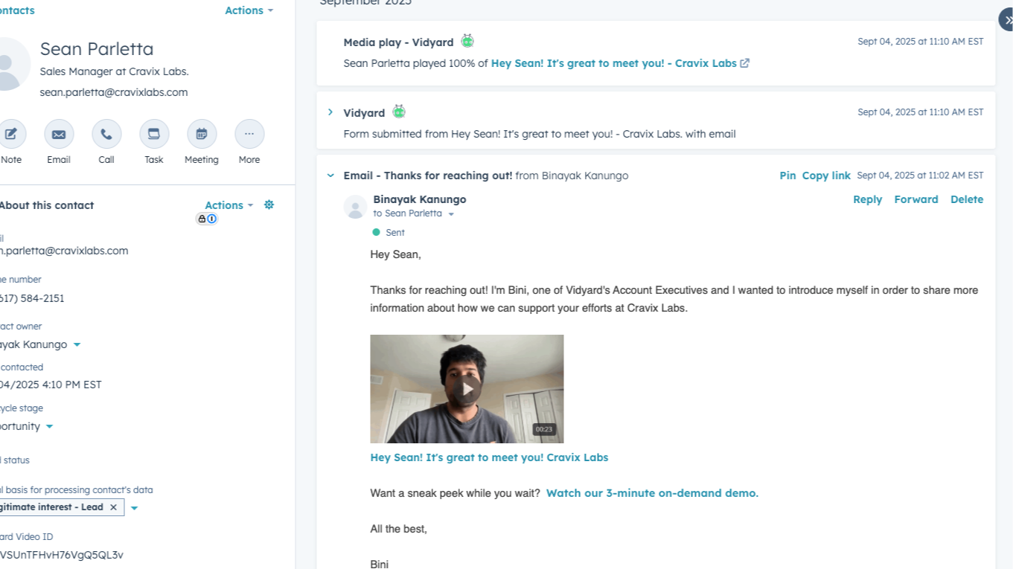Open the 3-minute on-demand demo link
The image size is (1013, 569).
[x=651, y=492]
